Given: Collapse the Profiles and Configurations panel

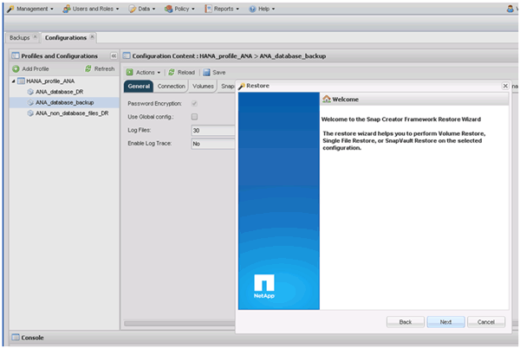Looking at the screenshot, I should [112, 55].
